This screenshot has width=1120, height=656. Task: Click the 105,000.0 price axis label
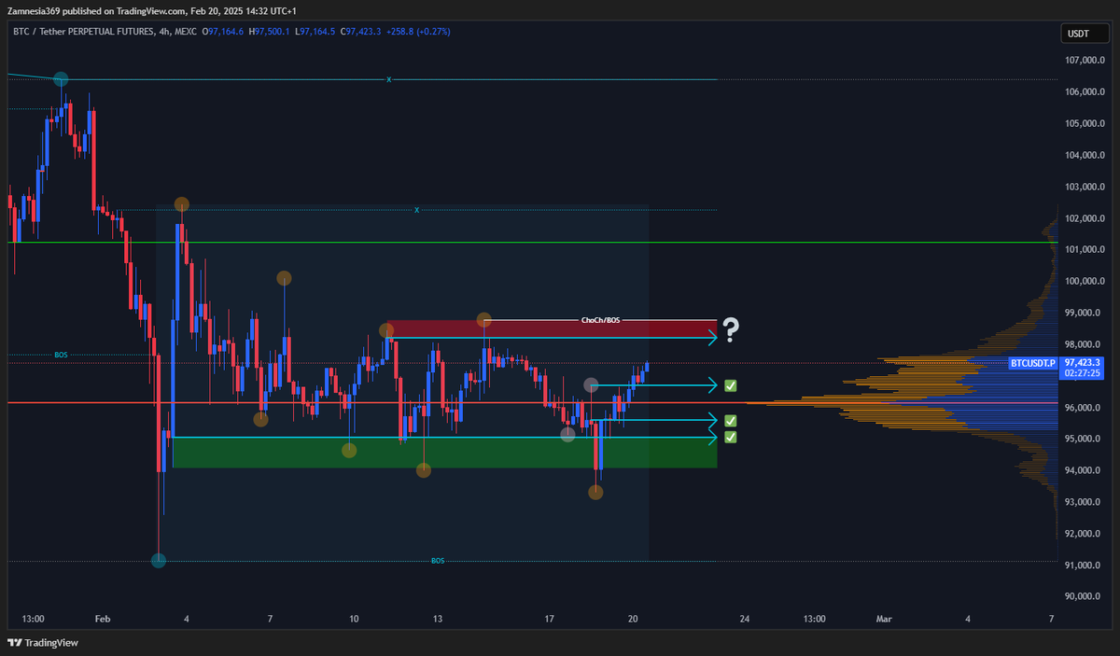coord(1085,124)
